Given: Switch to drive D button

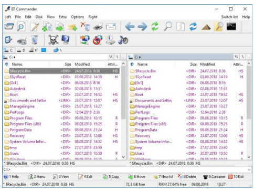Looking at the screenshot, I should [22, 50].
